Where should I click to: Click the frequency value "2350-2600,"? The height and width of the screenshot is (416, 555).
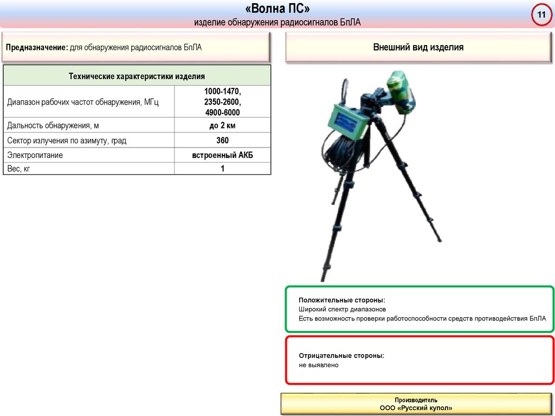(222, 102)
